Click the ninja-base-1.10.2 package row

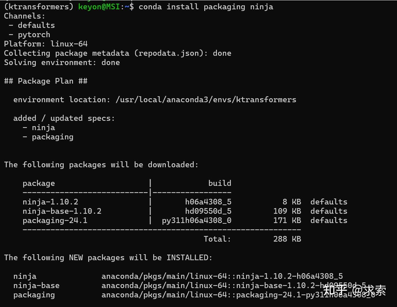tap(185, 211)
